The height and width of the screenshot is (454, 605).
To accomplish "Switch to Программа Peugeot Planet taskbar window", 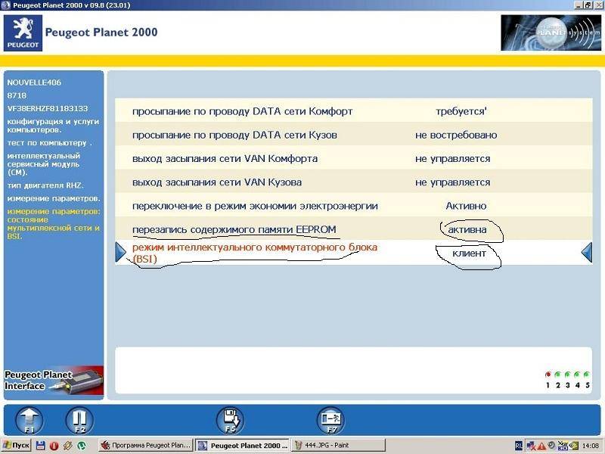I will pos(145,446).
